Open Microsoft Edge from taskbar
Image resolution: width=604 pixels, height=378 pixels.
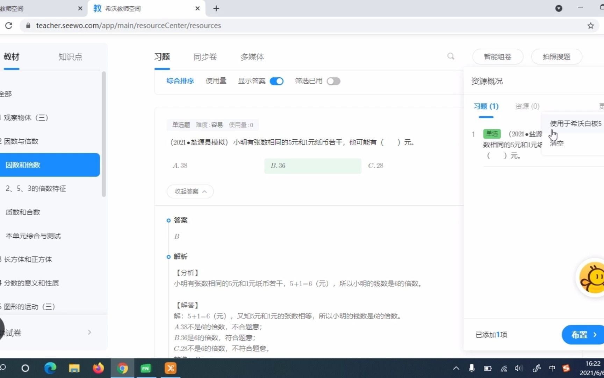point(50,368)
